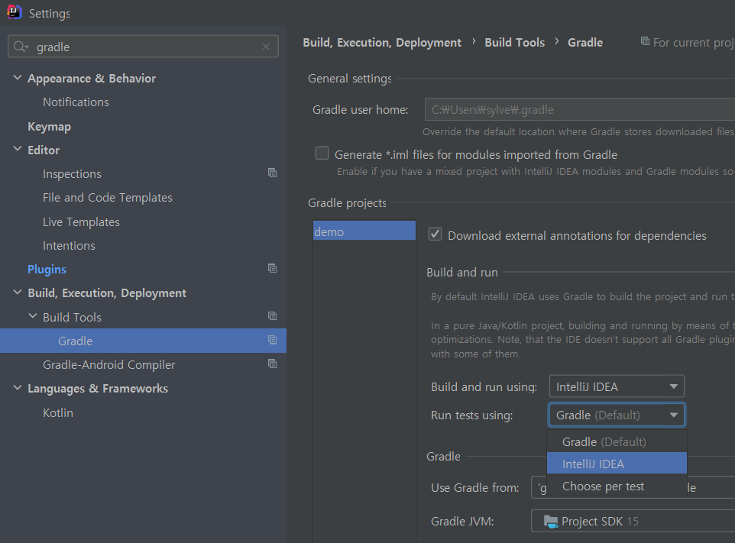This screenshot has width=735, height=543.
Task: Click project-level icon next to Plugins
Action: coord(272,269)
